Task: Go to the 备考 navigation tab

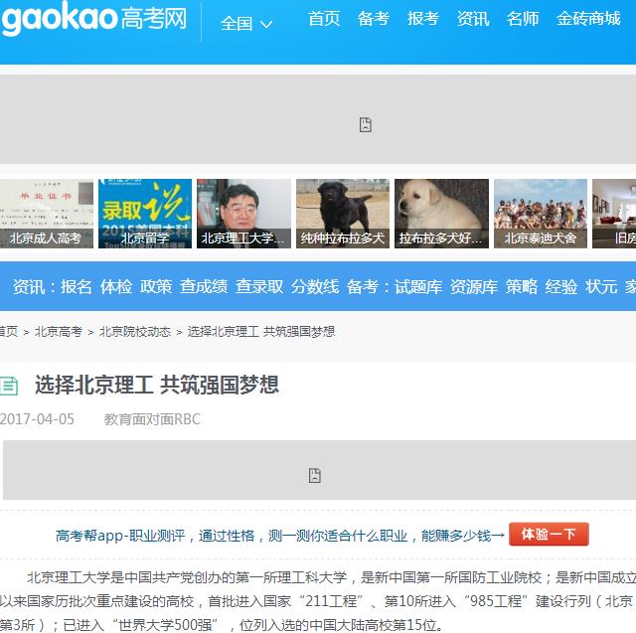Action: [373, 19]
